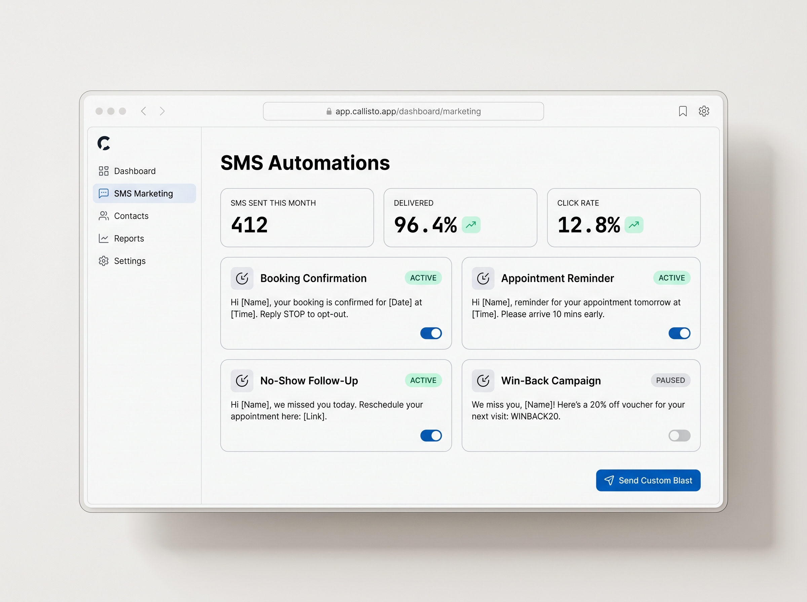The width and height of the screenshot is (807, 602).
Task: Open Settings from the sidebar
Action: click(144, 261)
